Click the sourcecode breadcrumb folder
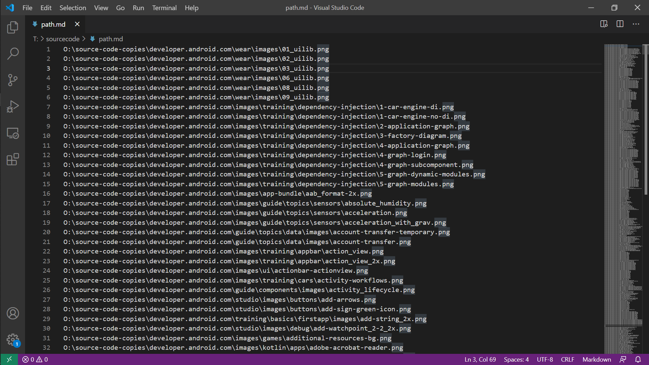The width and height of the screenshot is (649, 365). [63, 39]
